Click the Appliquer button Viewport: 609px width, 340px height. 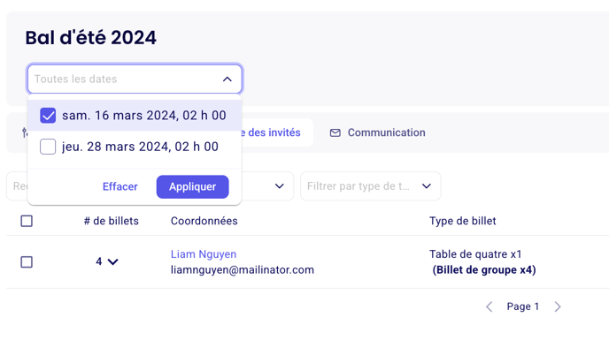click(193, 187)
